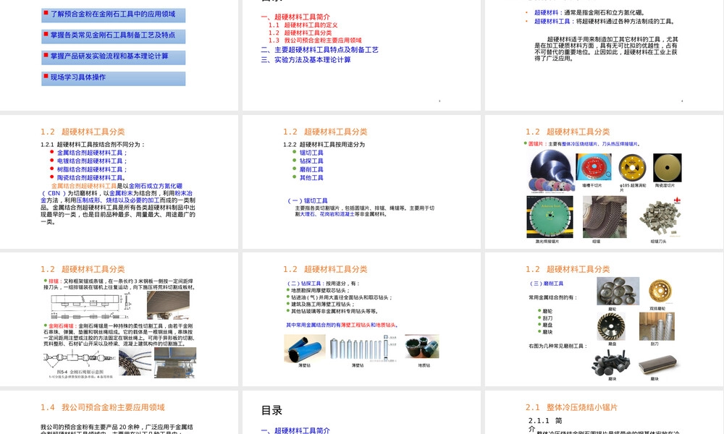Click contents line 三、实验方法及基本理论计算
Image resolution: width=724 pixels, height=434 pixels.
coord(306,60)
